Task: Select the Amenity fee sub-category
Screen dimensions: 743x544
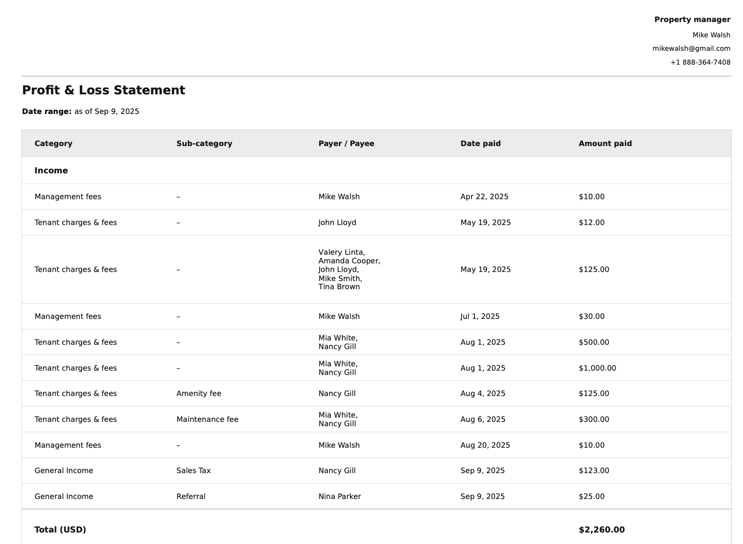Action: point(199,394)
